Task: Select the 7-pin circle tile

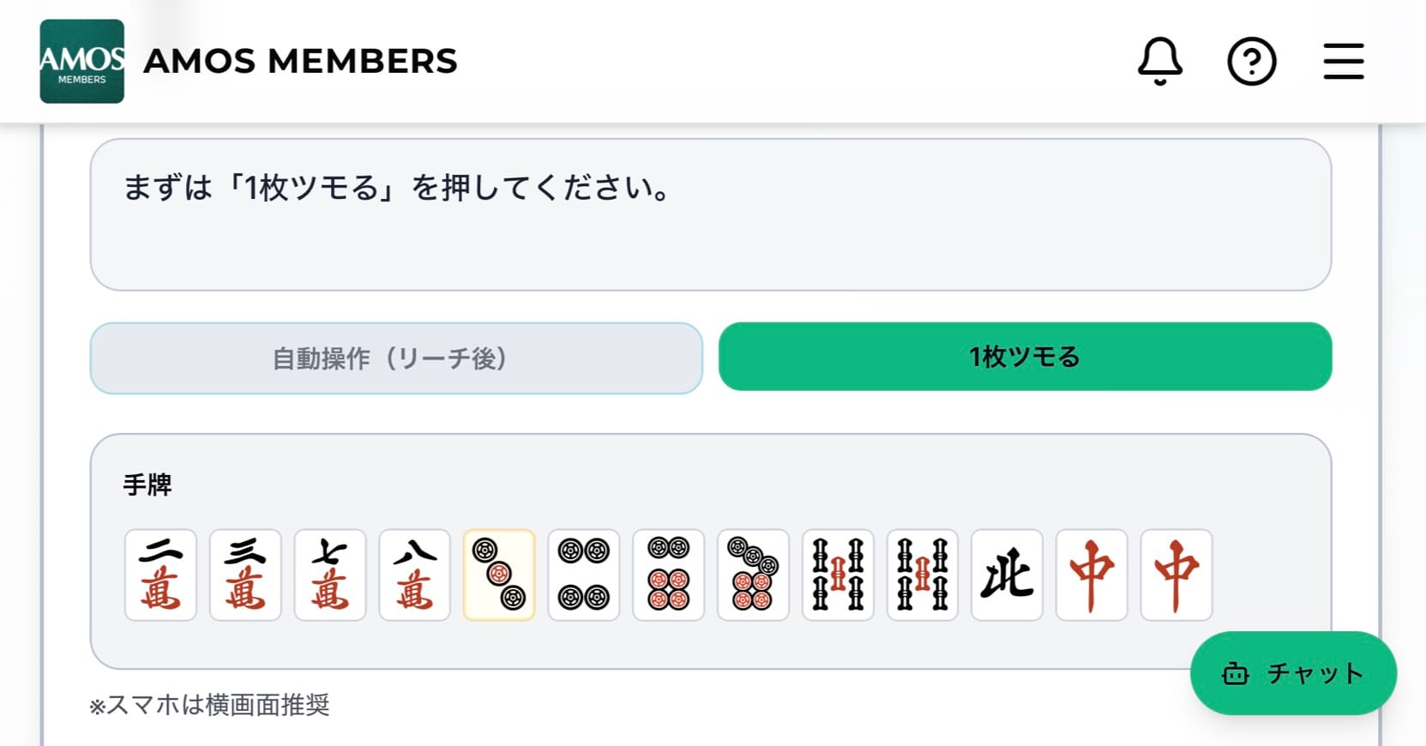Action: (x=753, y=575)
